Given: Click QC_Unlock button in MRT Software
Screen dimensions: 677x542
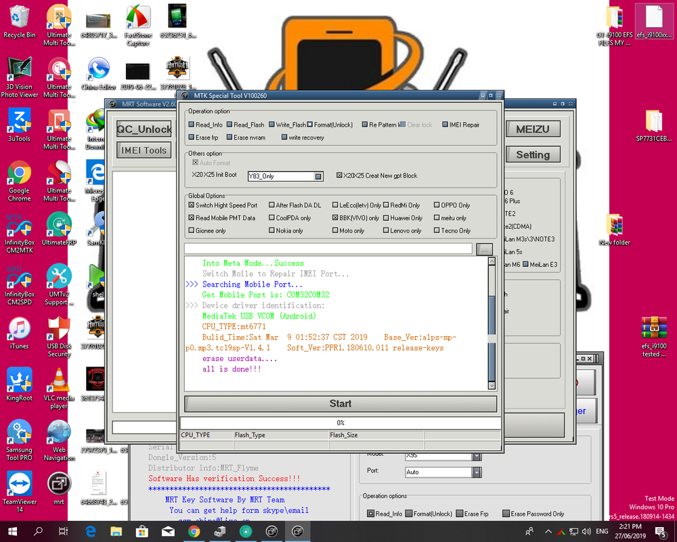Looking at the screenshot, I should (x=144, y=129).
